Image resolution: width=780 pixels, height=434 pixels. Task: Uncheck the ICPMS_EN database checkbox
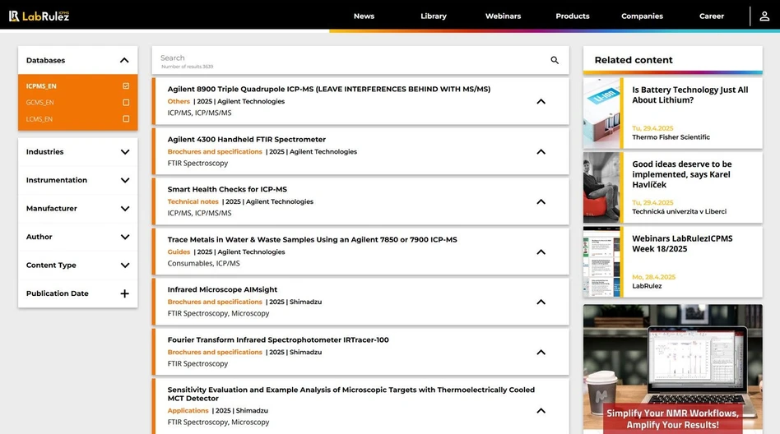click(126, 86)
